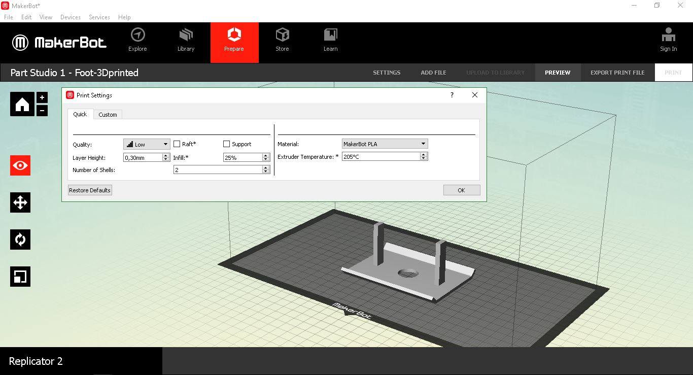Select the Move arrows tool
Image resolution: width=693 pixels, height=375 pixels.
20,202
